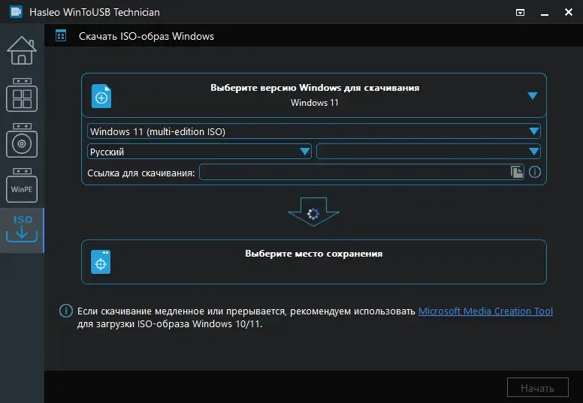The image size is (583, 403).
Task: Click the download link input field
Action: tap(355, 173)
